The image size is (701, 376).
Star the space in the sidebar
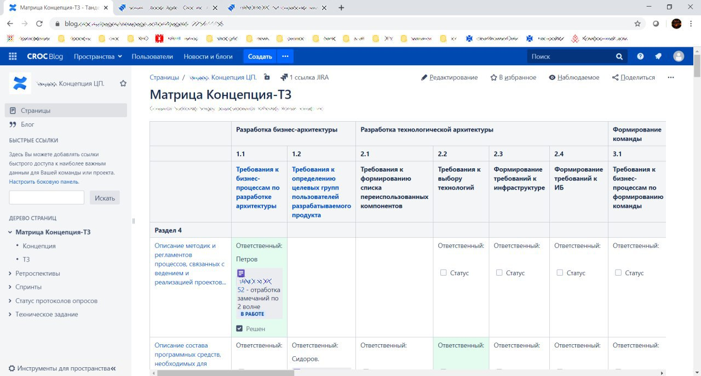[x=123, y=83]
